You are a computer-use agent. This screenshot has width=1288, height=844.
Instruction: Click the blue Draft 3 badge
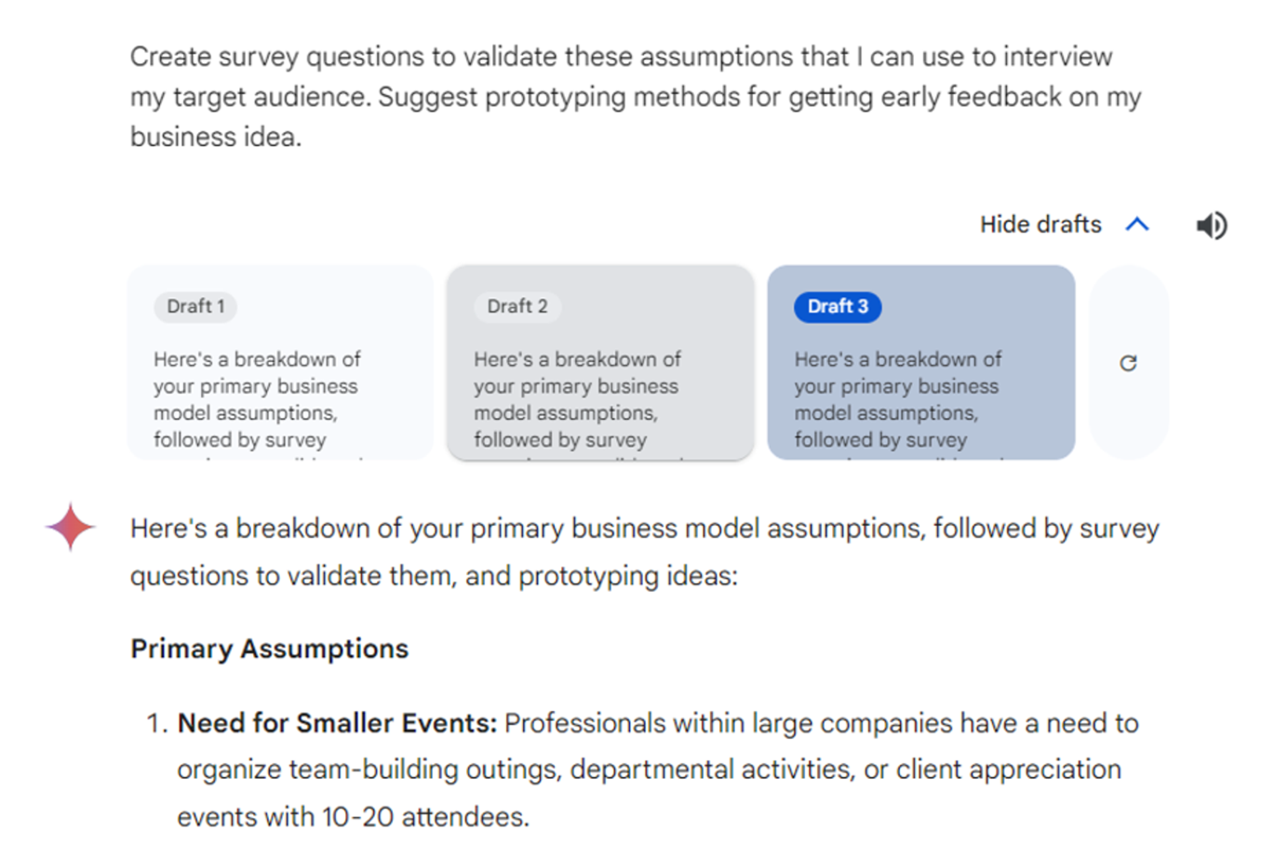click(x=838, y=306)
